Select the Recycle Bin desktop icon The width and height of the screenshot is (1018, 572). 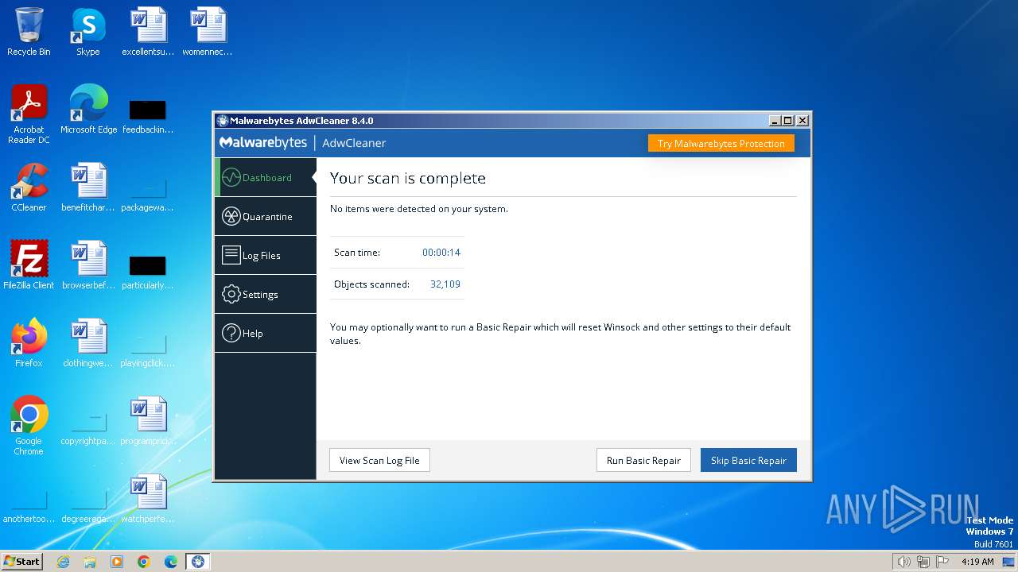[x=29, y=32]
